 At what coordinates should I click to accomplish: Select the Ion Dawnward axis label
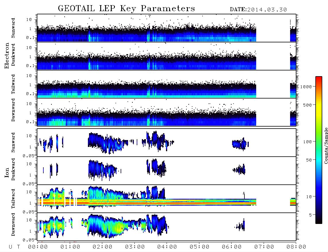pos(13,225)
